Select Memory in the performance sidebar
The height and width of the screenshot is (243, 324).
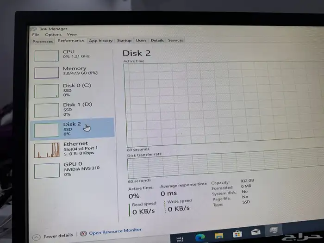point(74,71)
